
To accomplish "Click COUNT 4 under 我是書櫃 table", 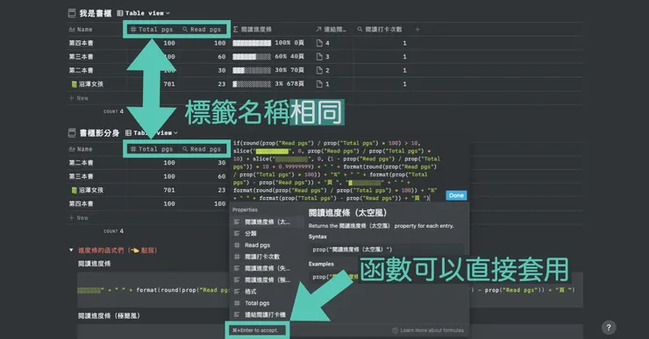I will click(x=113, y=111).
